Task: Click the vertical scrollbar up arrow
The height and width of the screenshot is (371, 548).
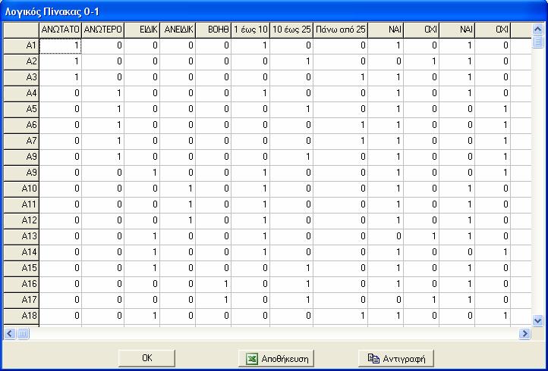Action: [538, 29]
